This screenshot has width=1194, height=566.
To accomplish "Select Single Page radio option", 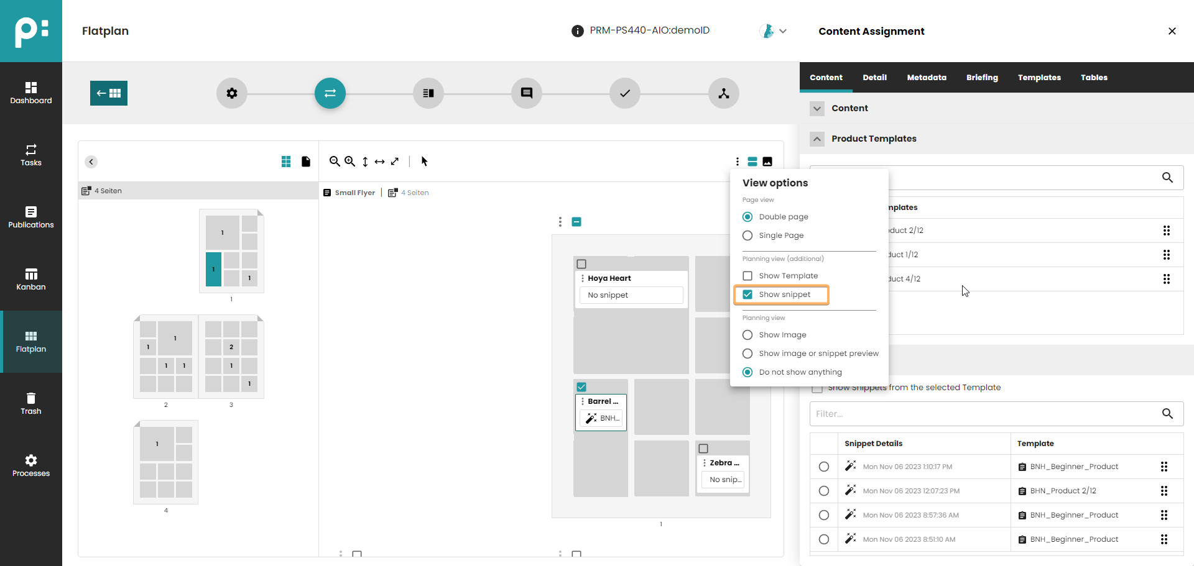I will click(x=747, y=235).
